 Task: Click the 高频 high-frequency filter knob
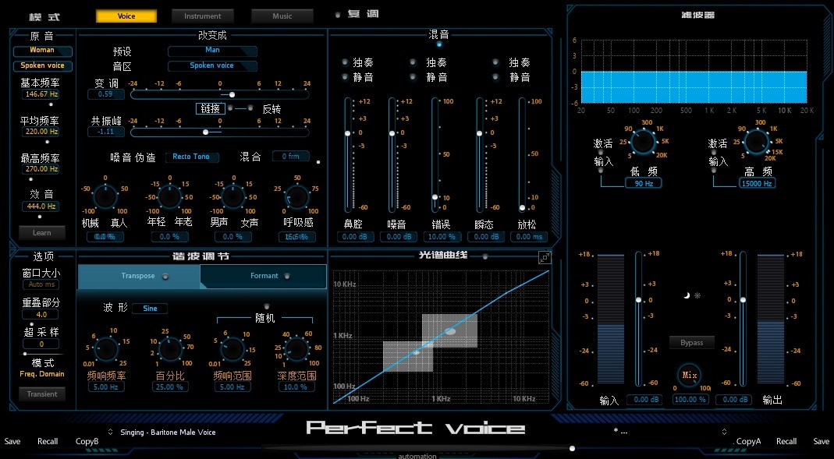[757, 142]
